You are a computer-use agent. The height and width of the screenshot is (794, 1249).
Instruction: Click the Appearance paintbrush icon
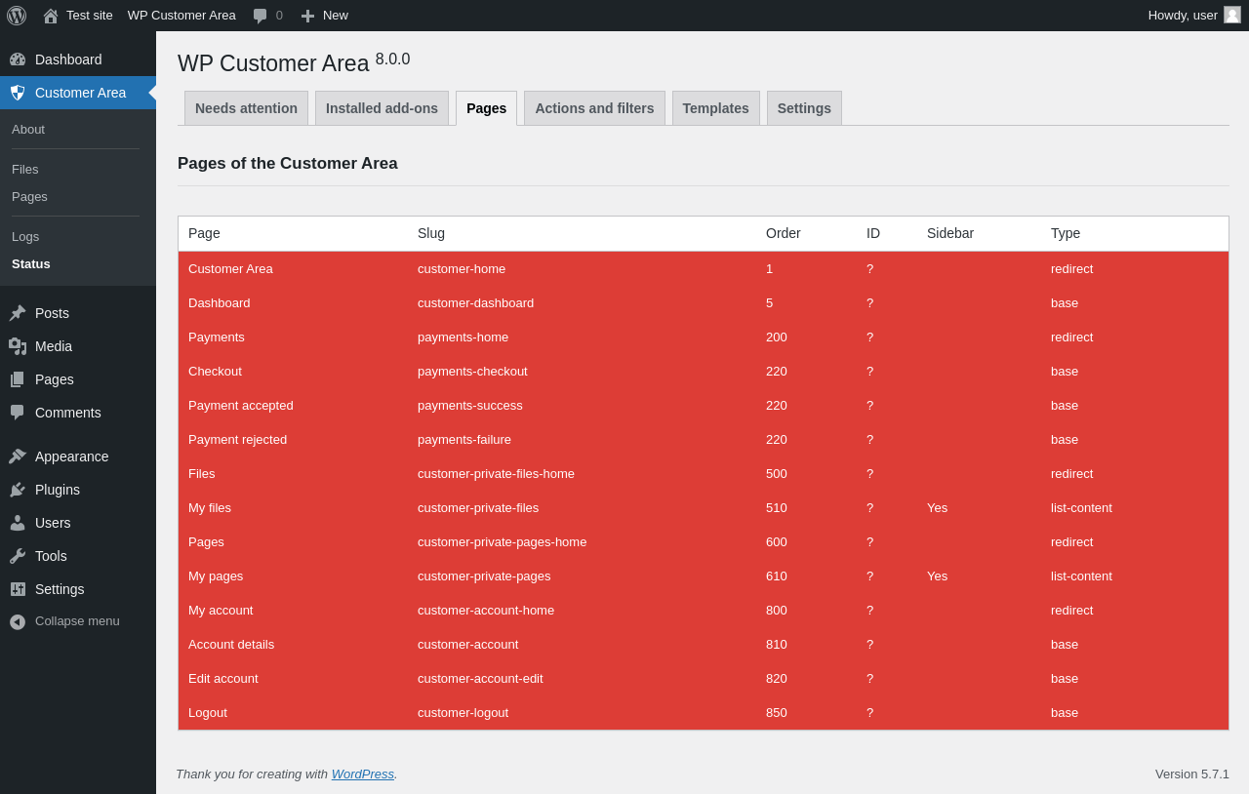click(18, 457)
